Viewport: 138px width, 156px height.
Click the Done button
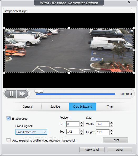120,150
